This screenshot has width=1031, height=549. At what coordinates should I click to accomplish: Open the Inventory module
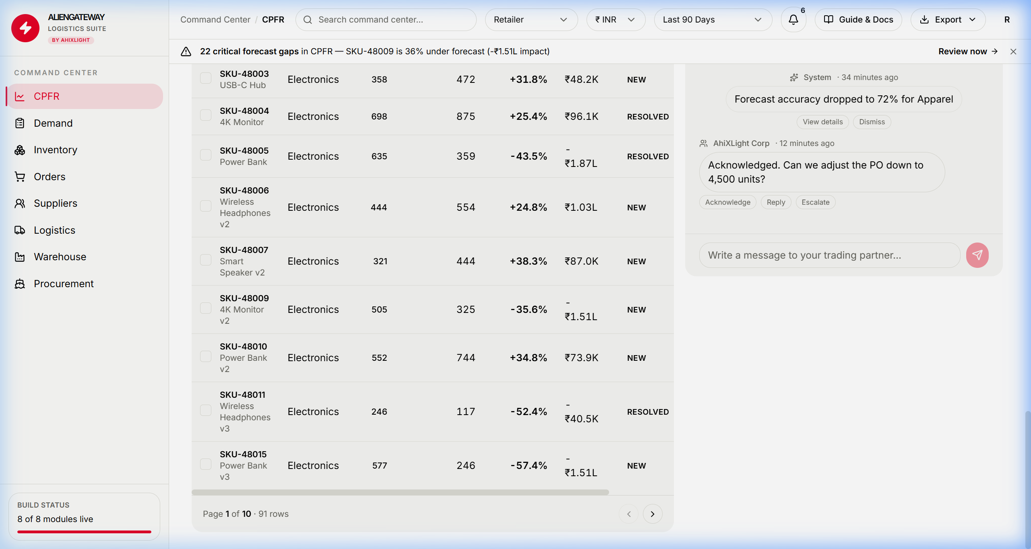click(85, 150)
